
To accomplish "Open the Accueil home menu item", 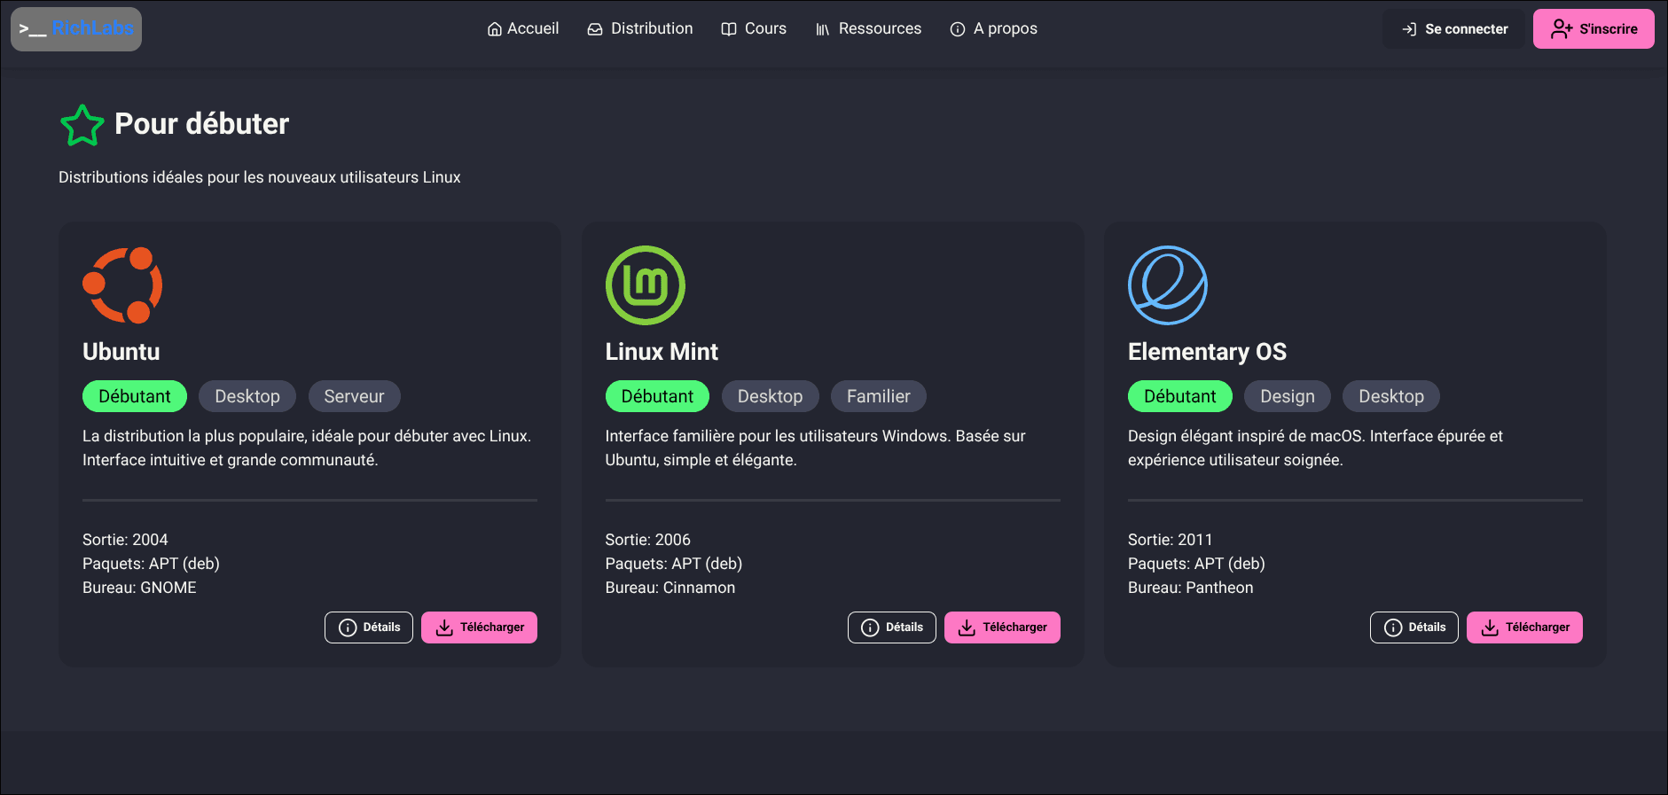I will coord(523,29).
